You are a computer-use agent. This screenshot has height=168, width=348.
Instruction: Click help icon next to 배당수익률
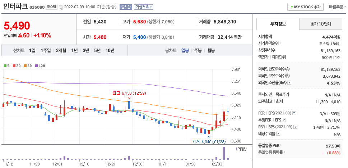[x=278, y=134]
